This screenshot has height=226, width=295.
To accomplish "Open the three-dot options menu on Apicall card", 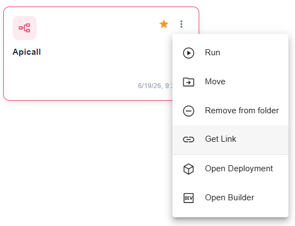I will [181, 24].
